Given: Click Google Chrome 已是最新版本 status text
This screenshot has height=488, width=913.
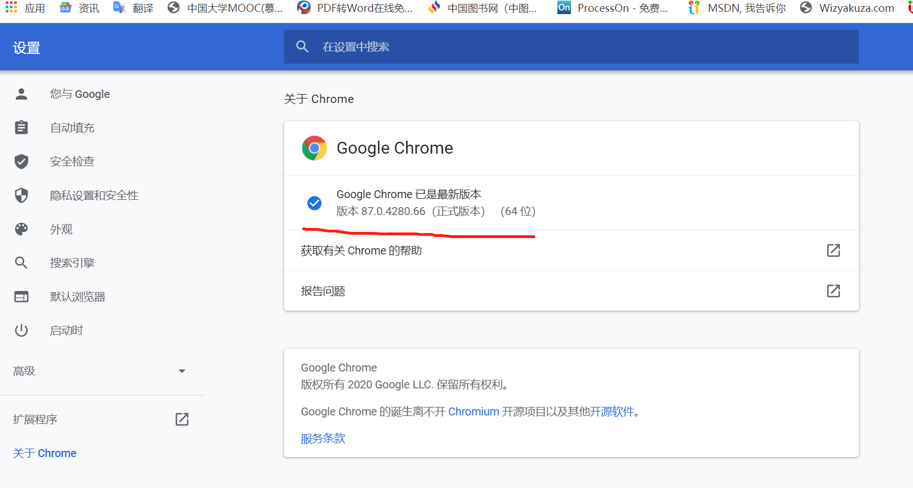Looking at the screenshot, I should (x=409, y=194).
